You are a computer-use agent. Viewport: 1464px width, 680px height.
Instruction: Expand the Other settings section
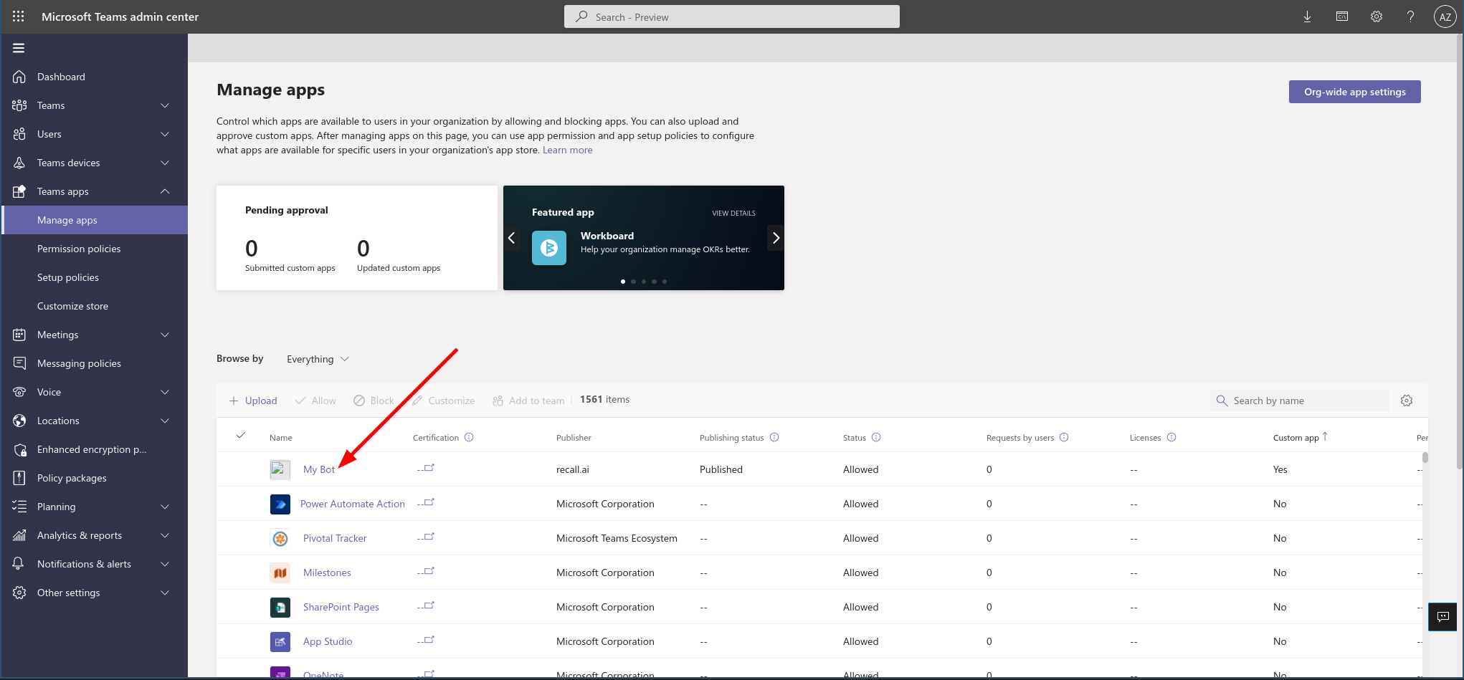(x=165, y=593)
